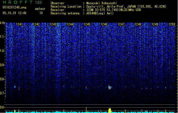The height and width of the screenshot is (113, 178).
Task: Click the 'Receiving antenna' field label
Action: pos(65,13)
